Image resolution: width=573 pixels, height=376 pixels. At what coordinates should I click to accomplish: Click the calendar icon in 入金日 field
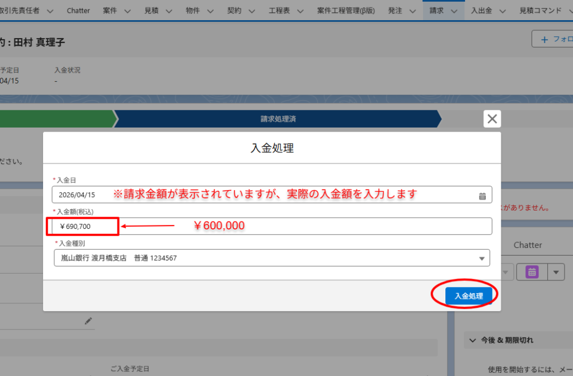coord(482,195)
